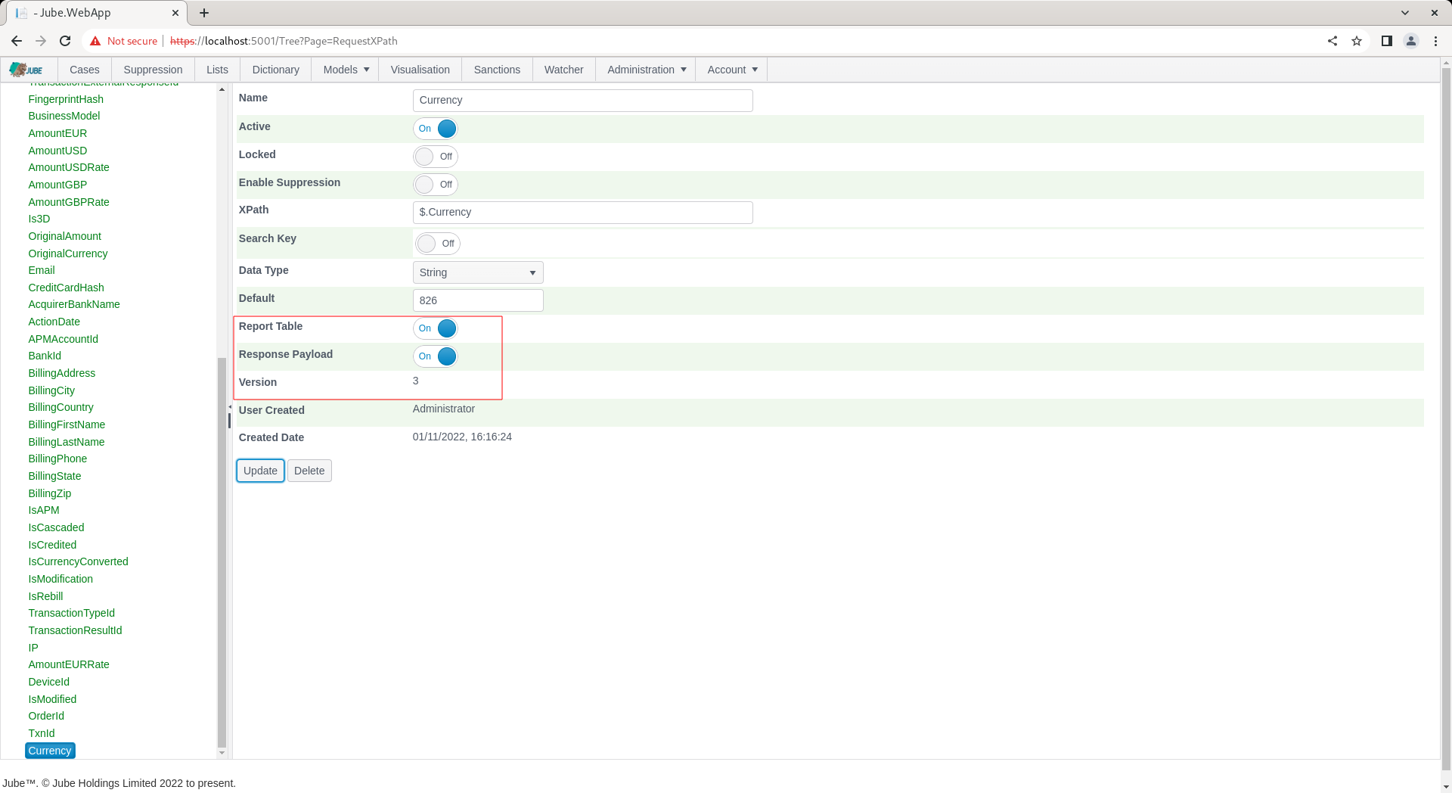
Task: Toggle the Active switch
Action: pos(436,129)
